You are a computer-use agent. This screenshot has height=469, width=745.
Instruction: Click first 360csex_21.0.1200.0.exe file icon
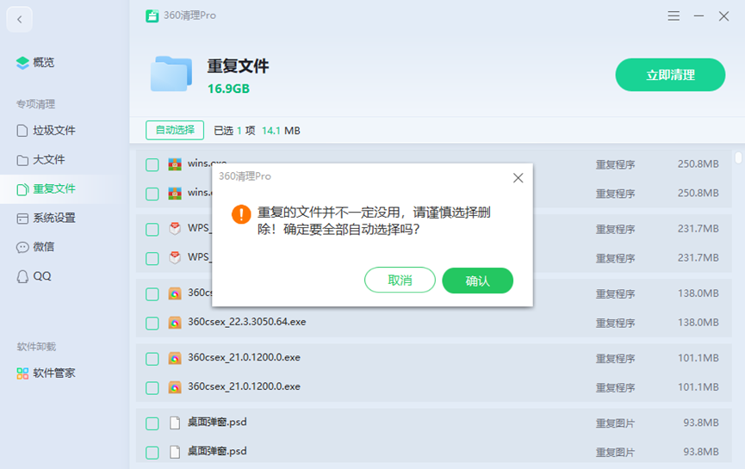point(175,358)
